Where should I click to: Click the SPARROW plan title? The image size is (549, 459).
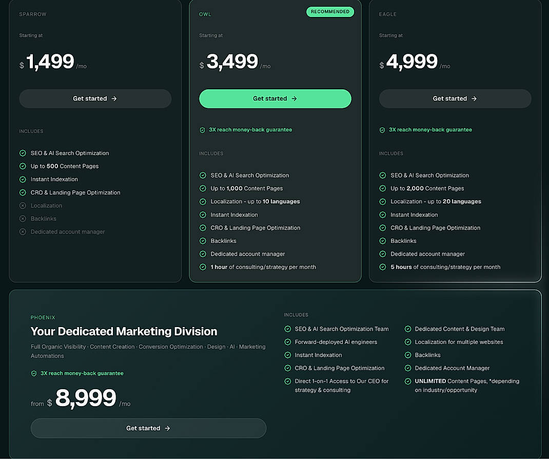tap(32, 14)
